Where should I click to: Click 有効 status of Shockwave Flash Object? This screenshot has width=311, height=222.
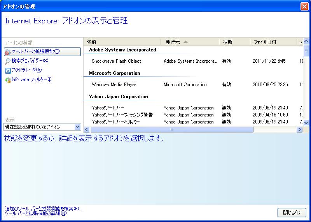click(226, 61)
